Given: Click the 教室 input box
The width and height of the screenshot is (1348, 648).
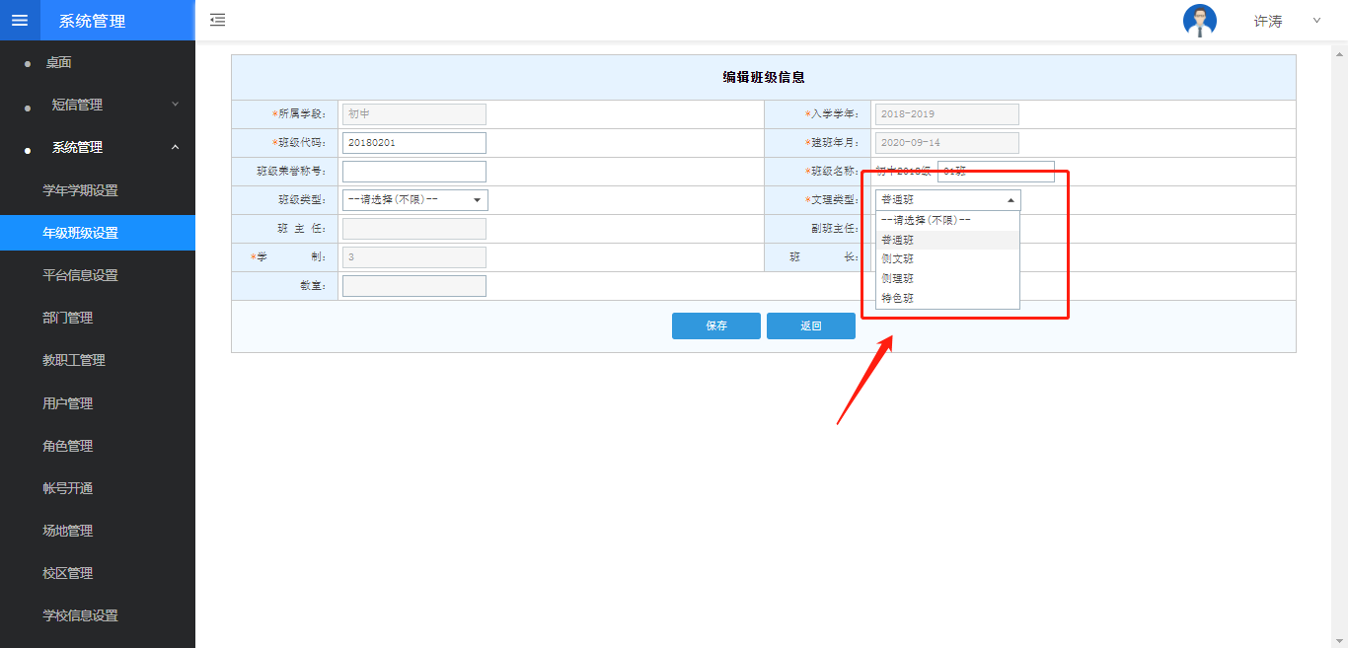Looking at the screenshot, I should pyautogui.click(x=413, y=286).
